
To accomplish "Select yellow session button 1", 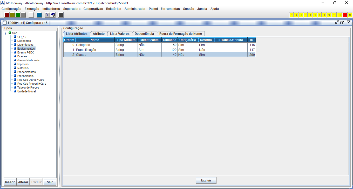I will 291,15.
